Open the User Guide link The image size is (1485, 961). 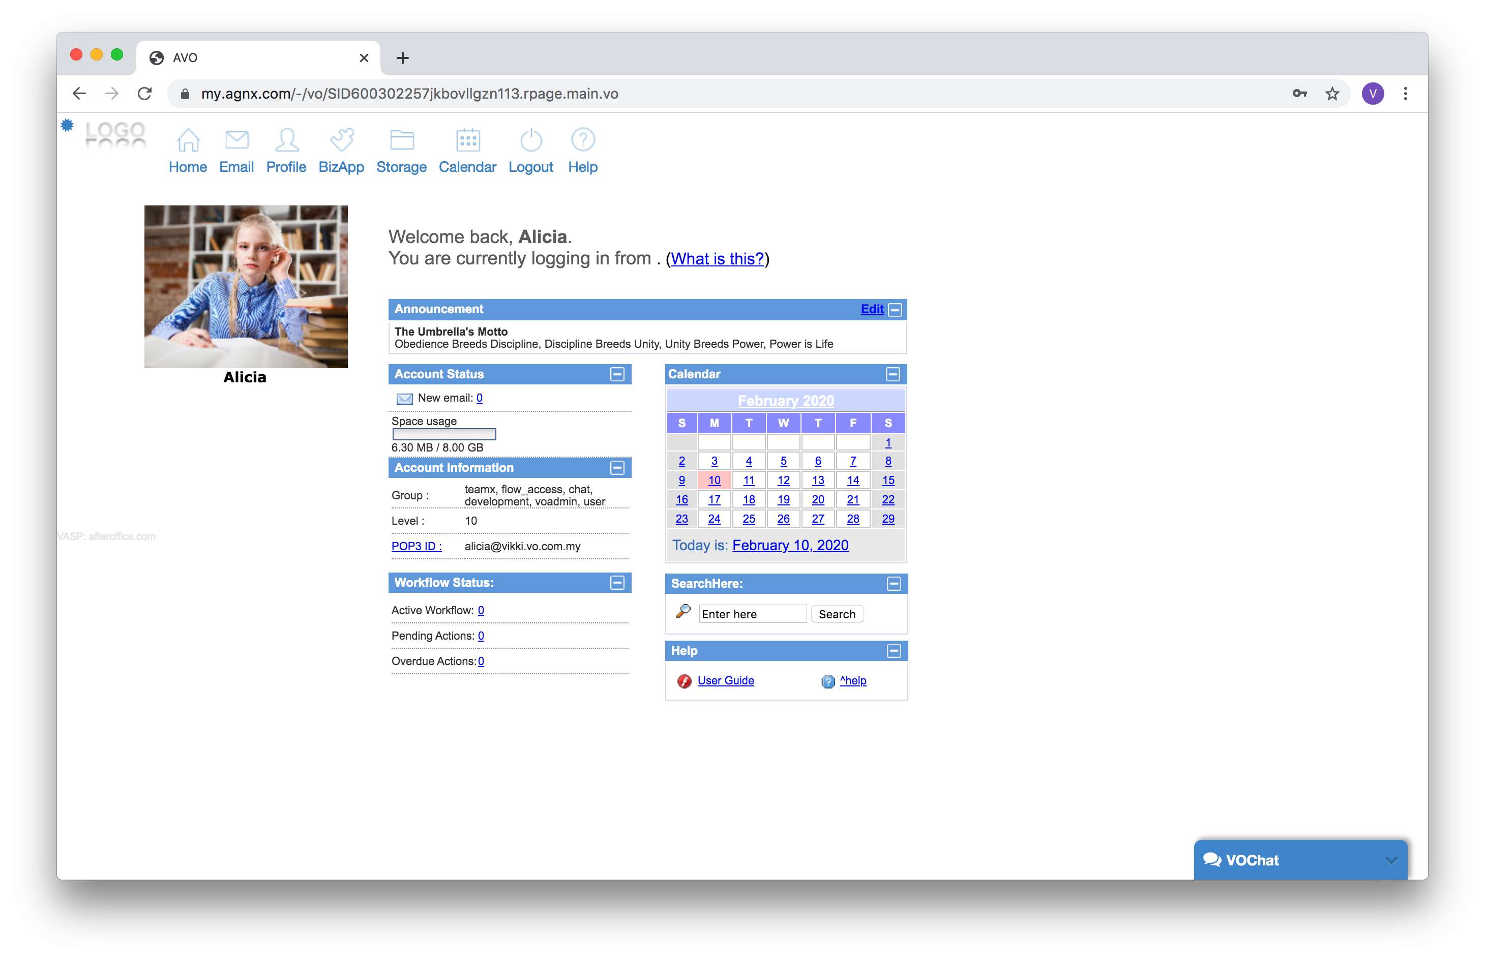(725, 681)
